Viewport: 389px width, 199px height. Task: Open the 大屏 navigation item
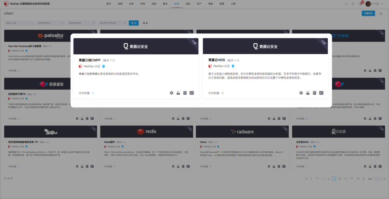(x=233, y=4)
